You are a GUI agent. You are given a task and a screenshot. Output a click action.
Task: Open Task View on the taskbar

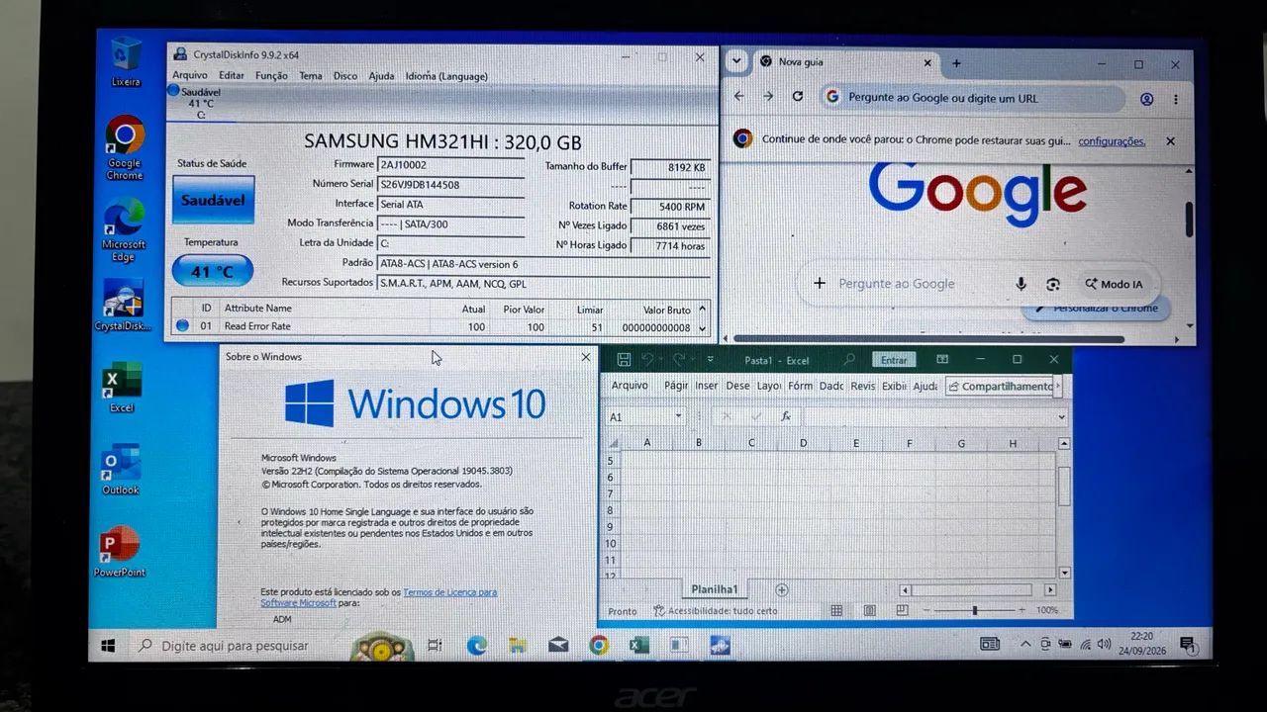point(435,646)
